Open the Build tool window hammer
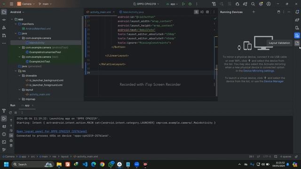Image resolution: width=301 pixels, height=169 pixels. [x=4, y=111]
